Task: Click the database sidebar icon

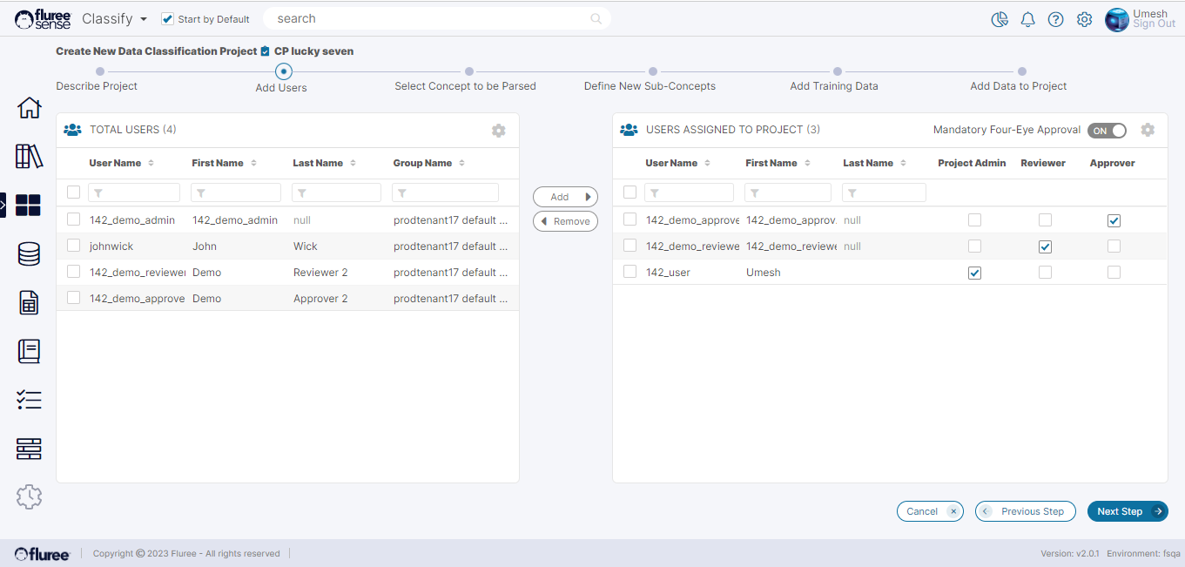Action: tap(29, 254)
